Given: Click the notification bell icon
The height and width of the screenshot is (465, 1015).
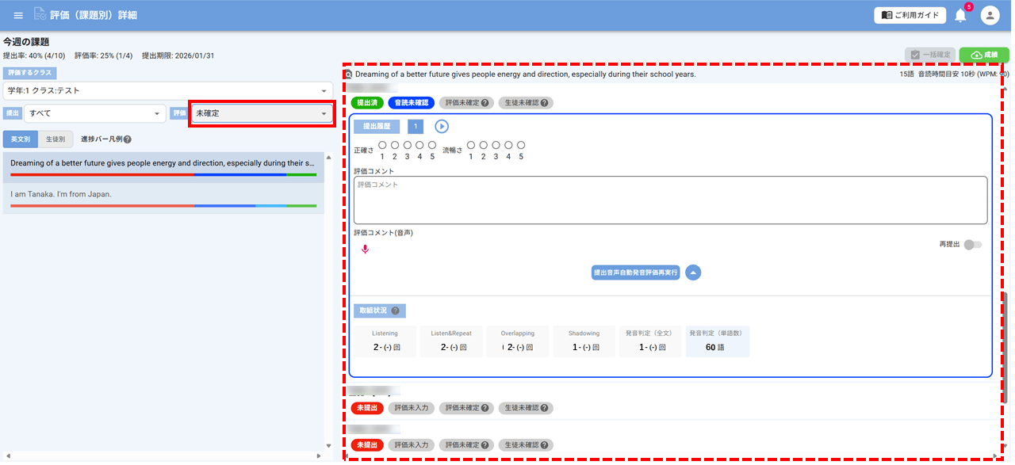Looking at the screenshot, I should pyautogui.click(x=961, y=15).
